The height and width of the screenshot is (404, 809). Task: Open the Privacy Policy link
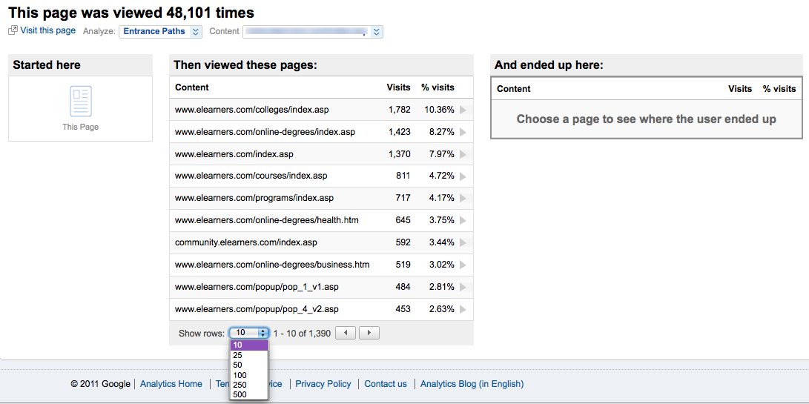(323, 384)
